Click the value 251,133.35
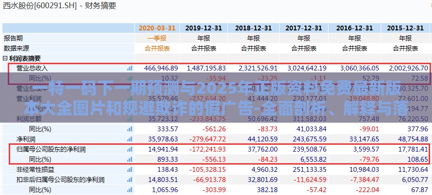The width and height of the screenshot is (432, 195). (310, 170)
